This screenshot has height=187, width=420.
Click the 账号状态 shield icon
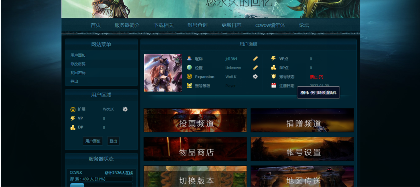click(274, 76)
